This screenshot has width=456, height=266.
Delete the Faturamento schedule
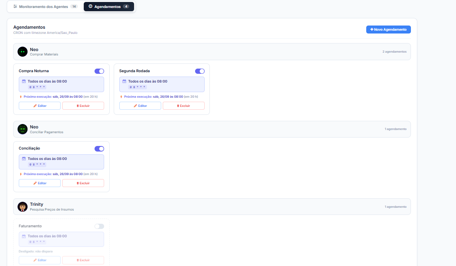[x=83, y=260]
